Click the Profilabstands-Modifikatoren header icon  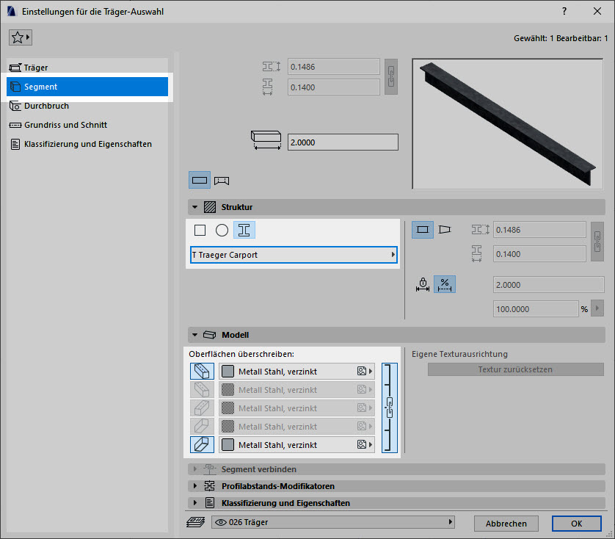[x=209, y=486]
